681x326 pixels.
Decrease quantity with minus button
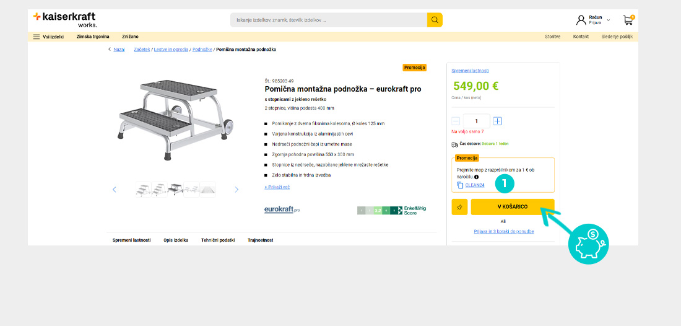[x=456, y=121]
